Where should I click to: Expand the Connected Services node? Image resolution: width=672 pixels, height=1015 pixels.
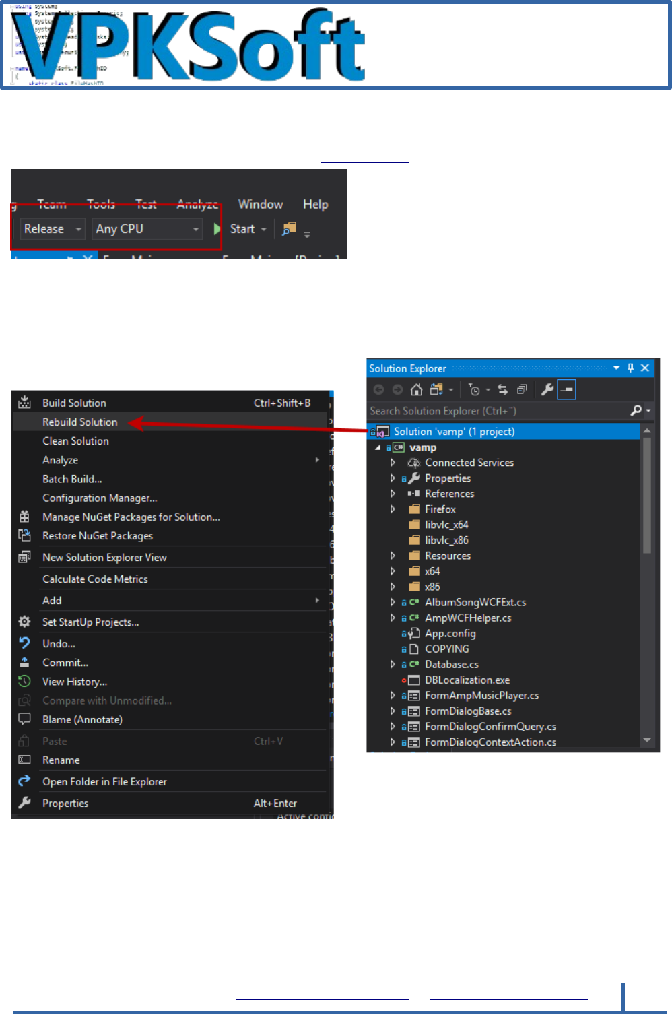coord(393,463)
